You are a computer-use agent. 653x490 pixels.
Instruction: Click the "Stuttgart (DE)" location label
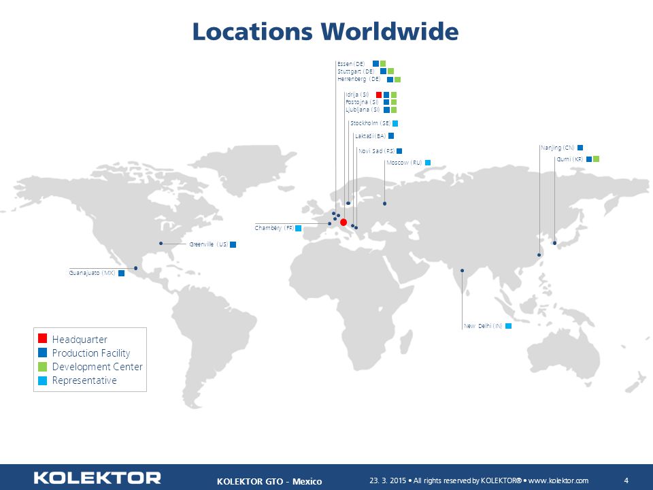click(356, 71)
